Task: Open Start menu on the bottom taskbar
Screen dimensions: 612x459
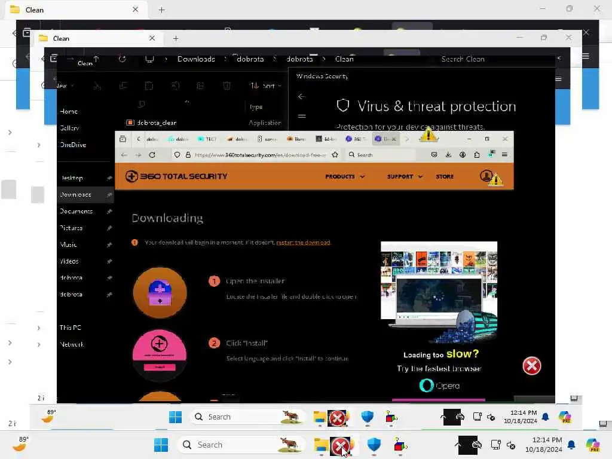Action: (x=161, y=445)
